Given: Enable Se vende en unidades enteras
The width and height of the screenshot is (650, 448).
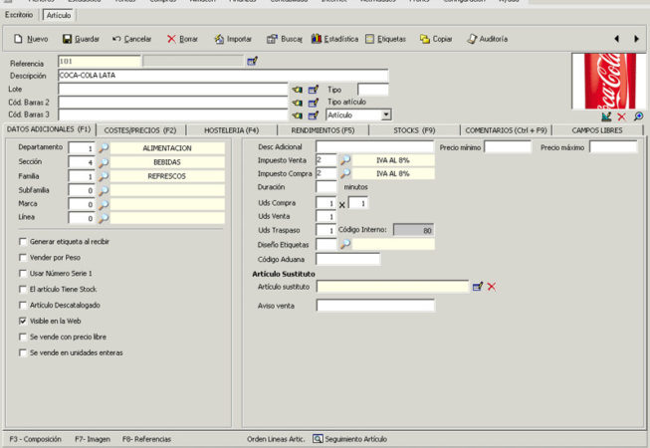Looking at the screenshot, I should pyautogui.click(x=23, y=352).
